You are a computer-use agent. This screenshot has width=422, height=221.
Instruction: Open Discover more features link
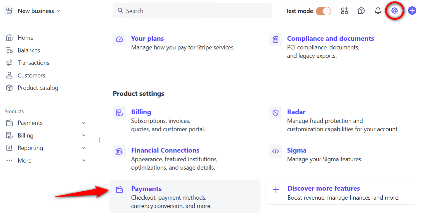click(324, 188)
